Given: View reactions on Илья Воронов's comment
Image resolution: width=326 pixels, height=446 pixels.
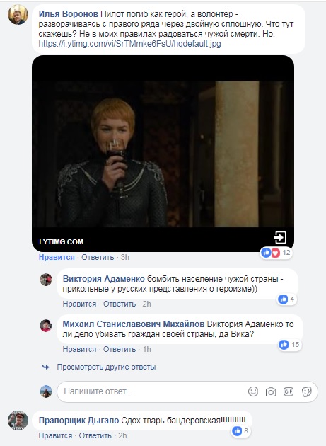Looking at the screenshot, I should click(276, 253).
